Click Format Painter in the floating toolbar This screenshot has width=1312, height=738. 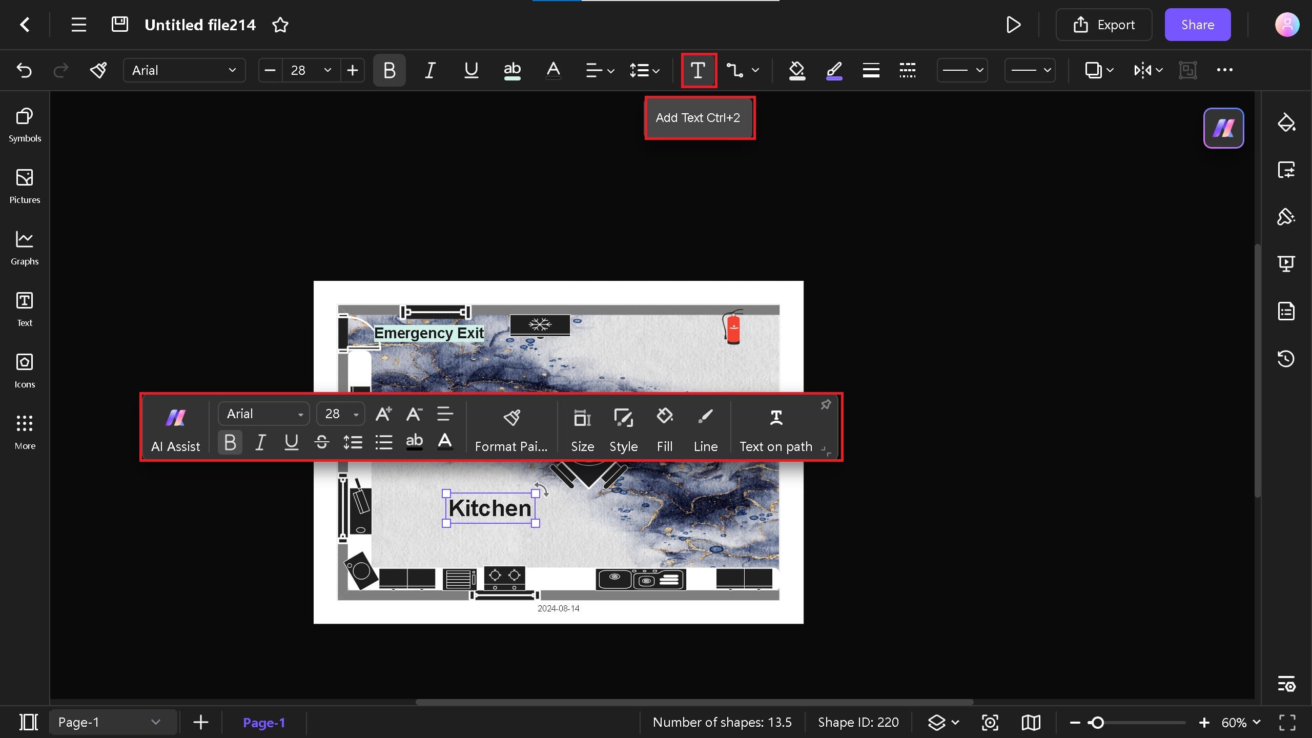tap(511, 429)
